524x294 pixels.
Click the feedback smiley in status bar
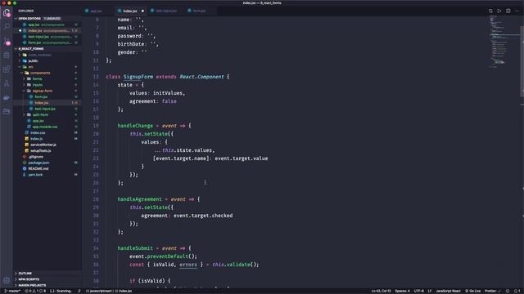(x=508, y=291)
